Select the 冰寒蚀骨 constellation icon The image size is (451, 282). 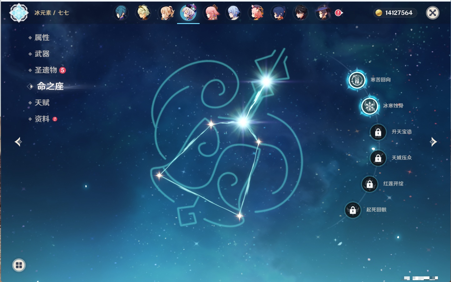point(369,106)
